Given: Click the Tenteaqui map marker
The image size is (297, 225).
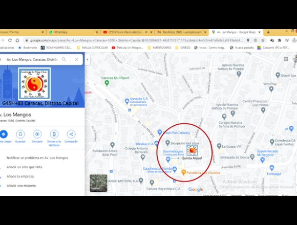Looking at the screenshot, I should click(x=271, y=168).
